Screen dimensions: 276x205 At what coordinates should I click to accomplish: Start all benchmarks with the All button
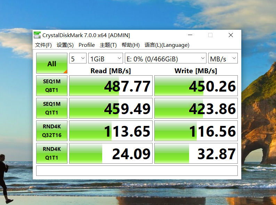[x=52, y=63]
